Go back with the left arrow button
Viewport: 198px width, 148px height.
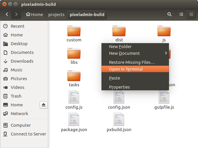coord(7,14)
